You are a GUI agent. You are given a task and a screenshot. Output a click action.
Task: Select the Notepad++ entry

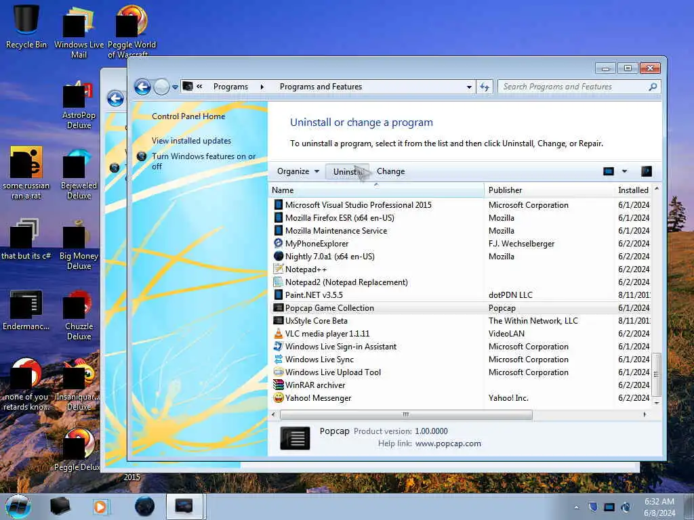459,269
